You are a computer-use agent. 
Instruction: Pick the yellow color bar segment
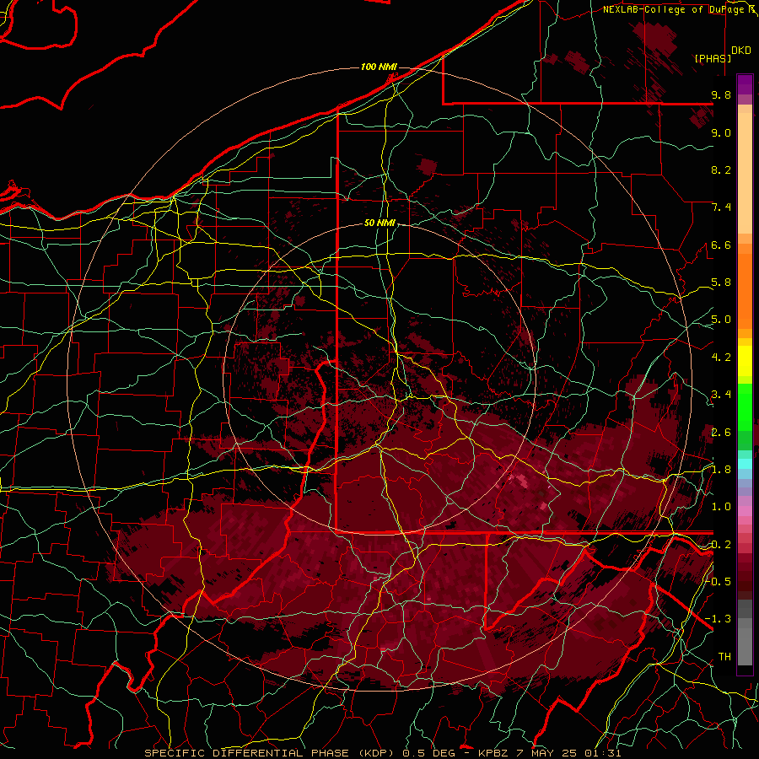745,361
